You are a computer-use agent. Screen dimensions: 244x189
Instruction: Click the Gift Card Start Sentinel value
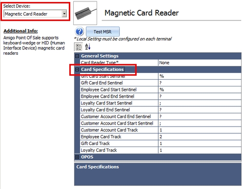pos(200,76)
